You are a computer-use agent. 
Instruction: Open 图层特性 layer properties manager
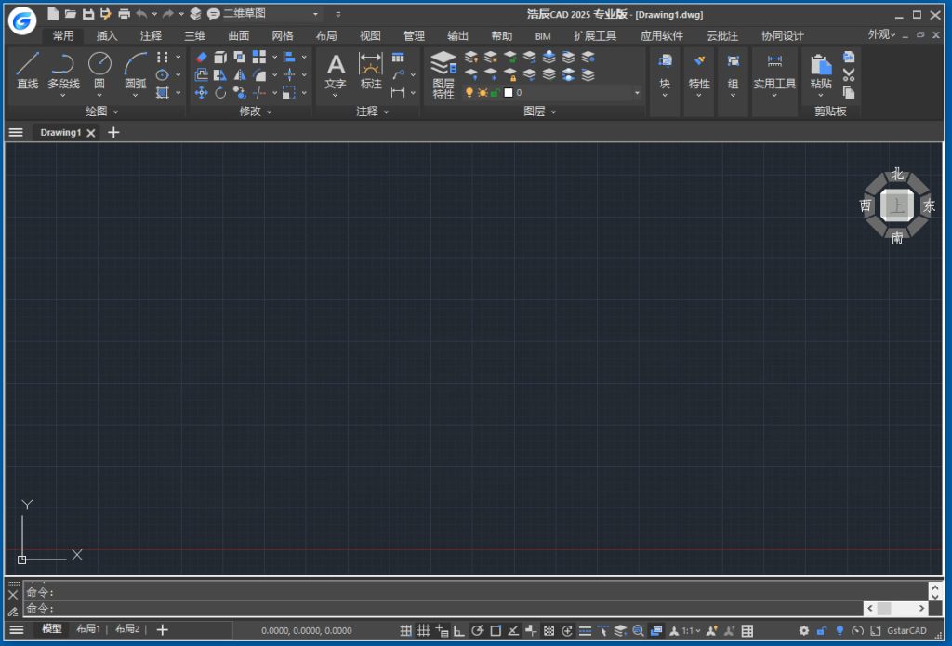pos(443,75)
